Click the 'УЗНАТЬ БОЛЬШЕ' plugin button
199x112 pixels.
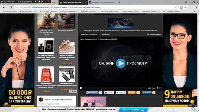pos(133,110)
